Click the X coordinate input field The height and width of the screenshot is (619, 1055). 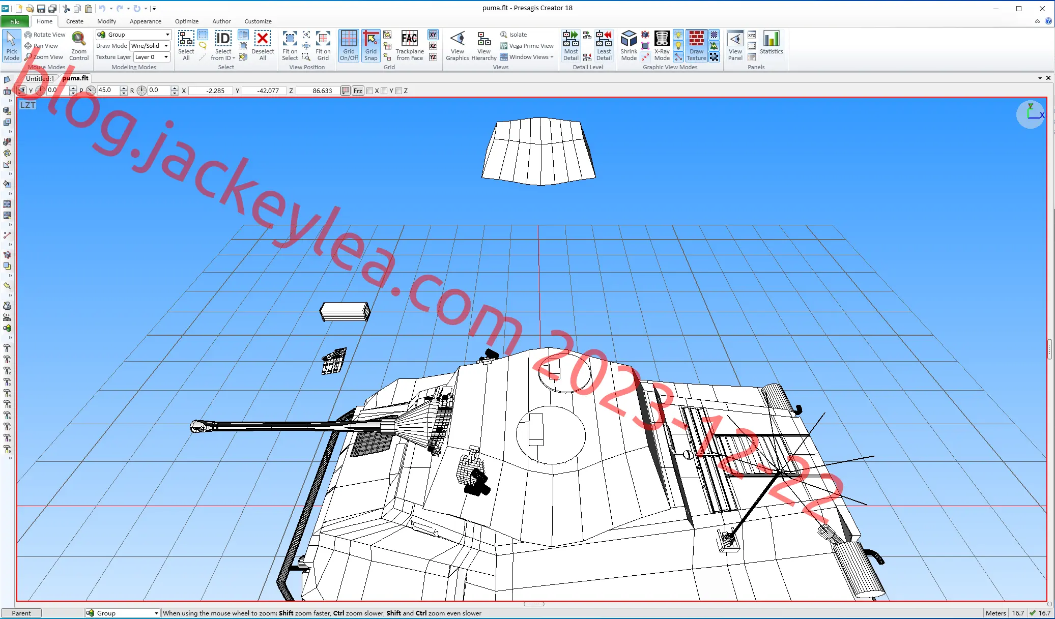(211, 91)
